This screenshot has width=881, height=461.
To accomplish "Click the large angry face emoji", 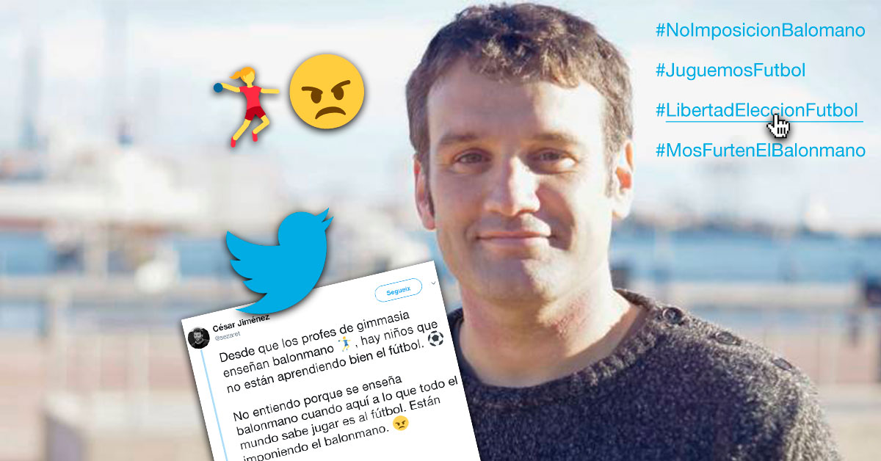I will coord(326,90).
